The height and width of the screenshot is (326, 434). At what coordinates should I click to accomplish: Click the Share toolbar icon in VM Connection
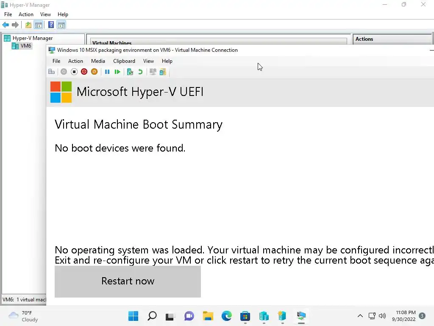(163, 72)
